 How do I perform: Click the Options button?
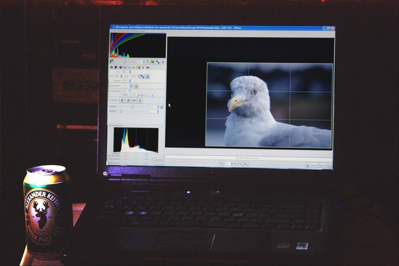(312, 165)
